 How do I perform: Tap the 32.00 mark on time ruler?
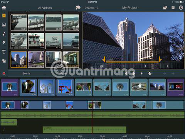[x=80, y=136]
